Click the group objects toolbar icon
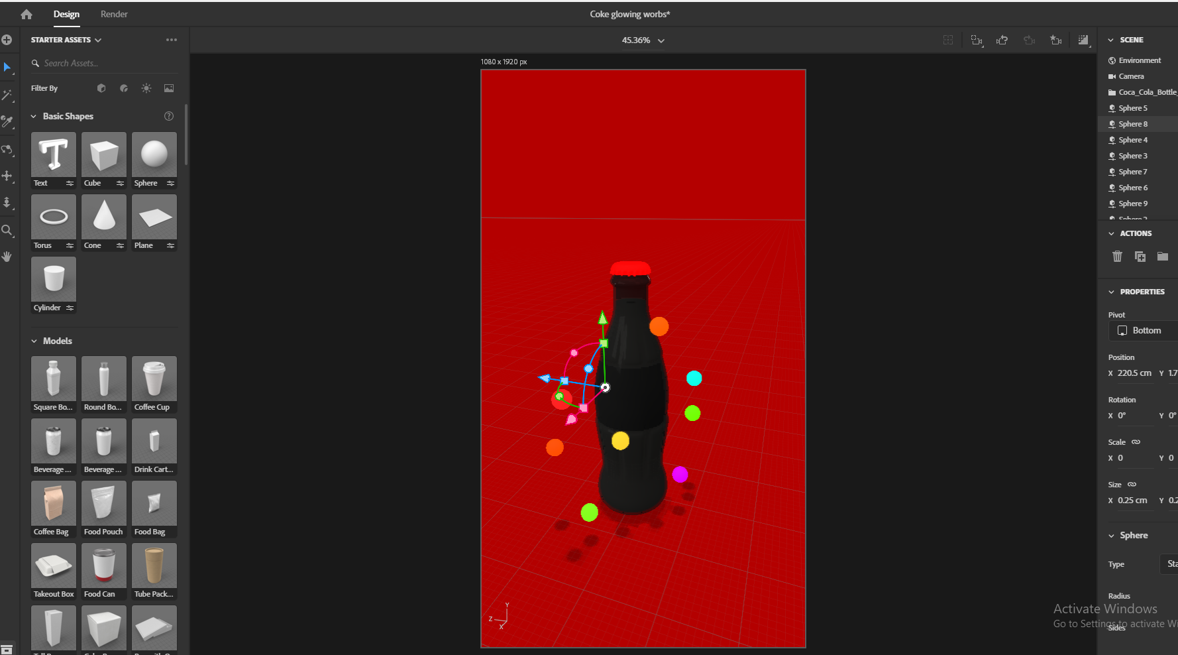 point(977,40)
